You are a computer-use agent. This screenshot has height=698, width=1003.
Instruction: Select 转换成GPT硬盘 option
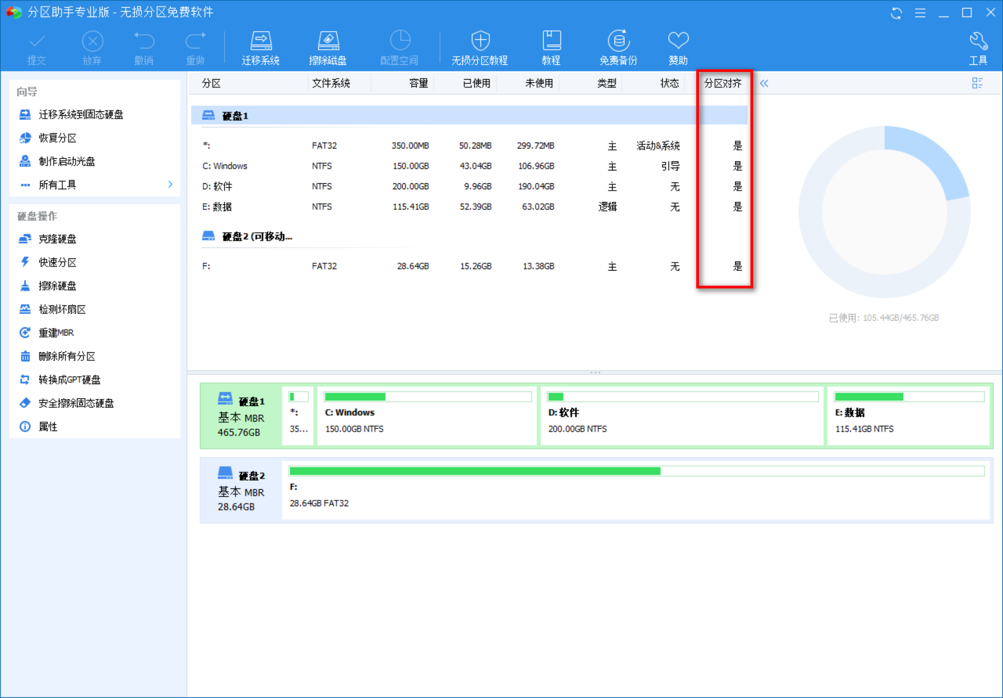[60, 380]
